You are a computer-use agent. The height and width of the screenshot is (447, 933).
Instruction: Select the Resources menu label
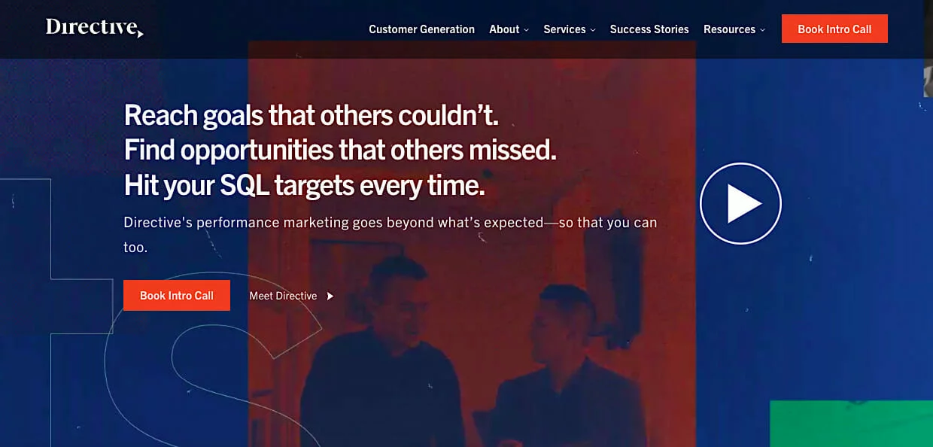(x=729, y=29)
